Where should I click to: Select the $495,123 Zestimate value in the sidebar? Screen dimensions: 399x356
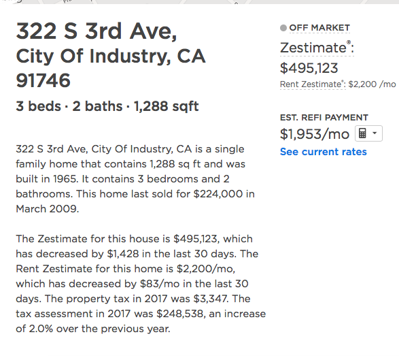pyautogui.click(x=309, y=68)
